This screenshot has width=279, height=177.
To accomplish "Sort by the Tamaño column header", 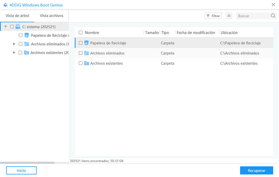I will [152, 32].
